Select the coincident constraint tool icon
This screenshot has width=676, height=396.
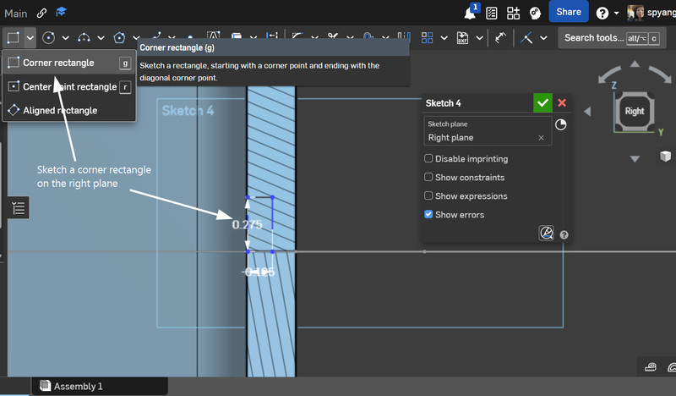[526, 38]
